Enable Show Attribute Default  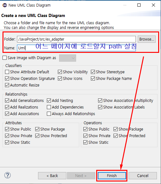[x=7, y=72]
